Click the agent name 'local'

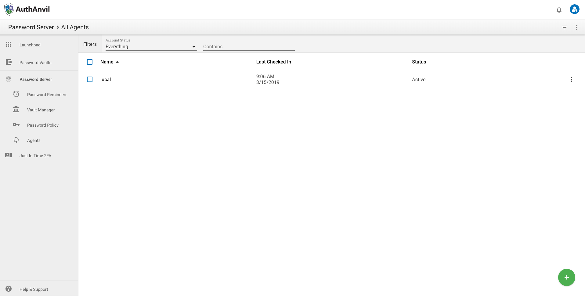coord(106,79)
